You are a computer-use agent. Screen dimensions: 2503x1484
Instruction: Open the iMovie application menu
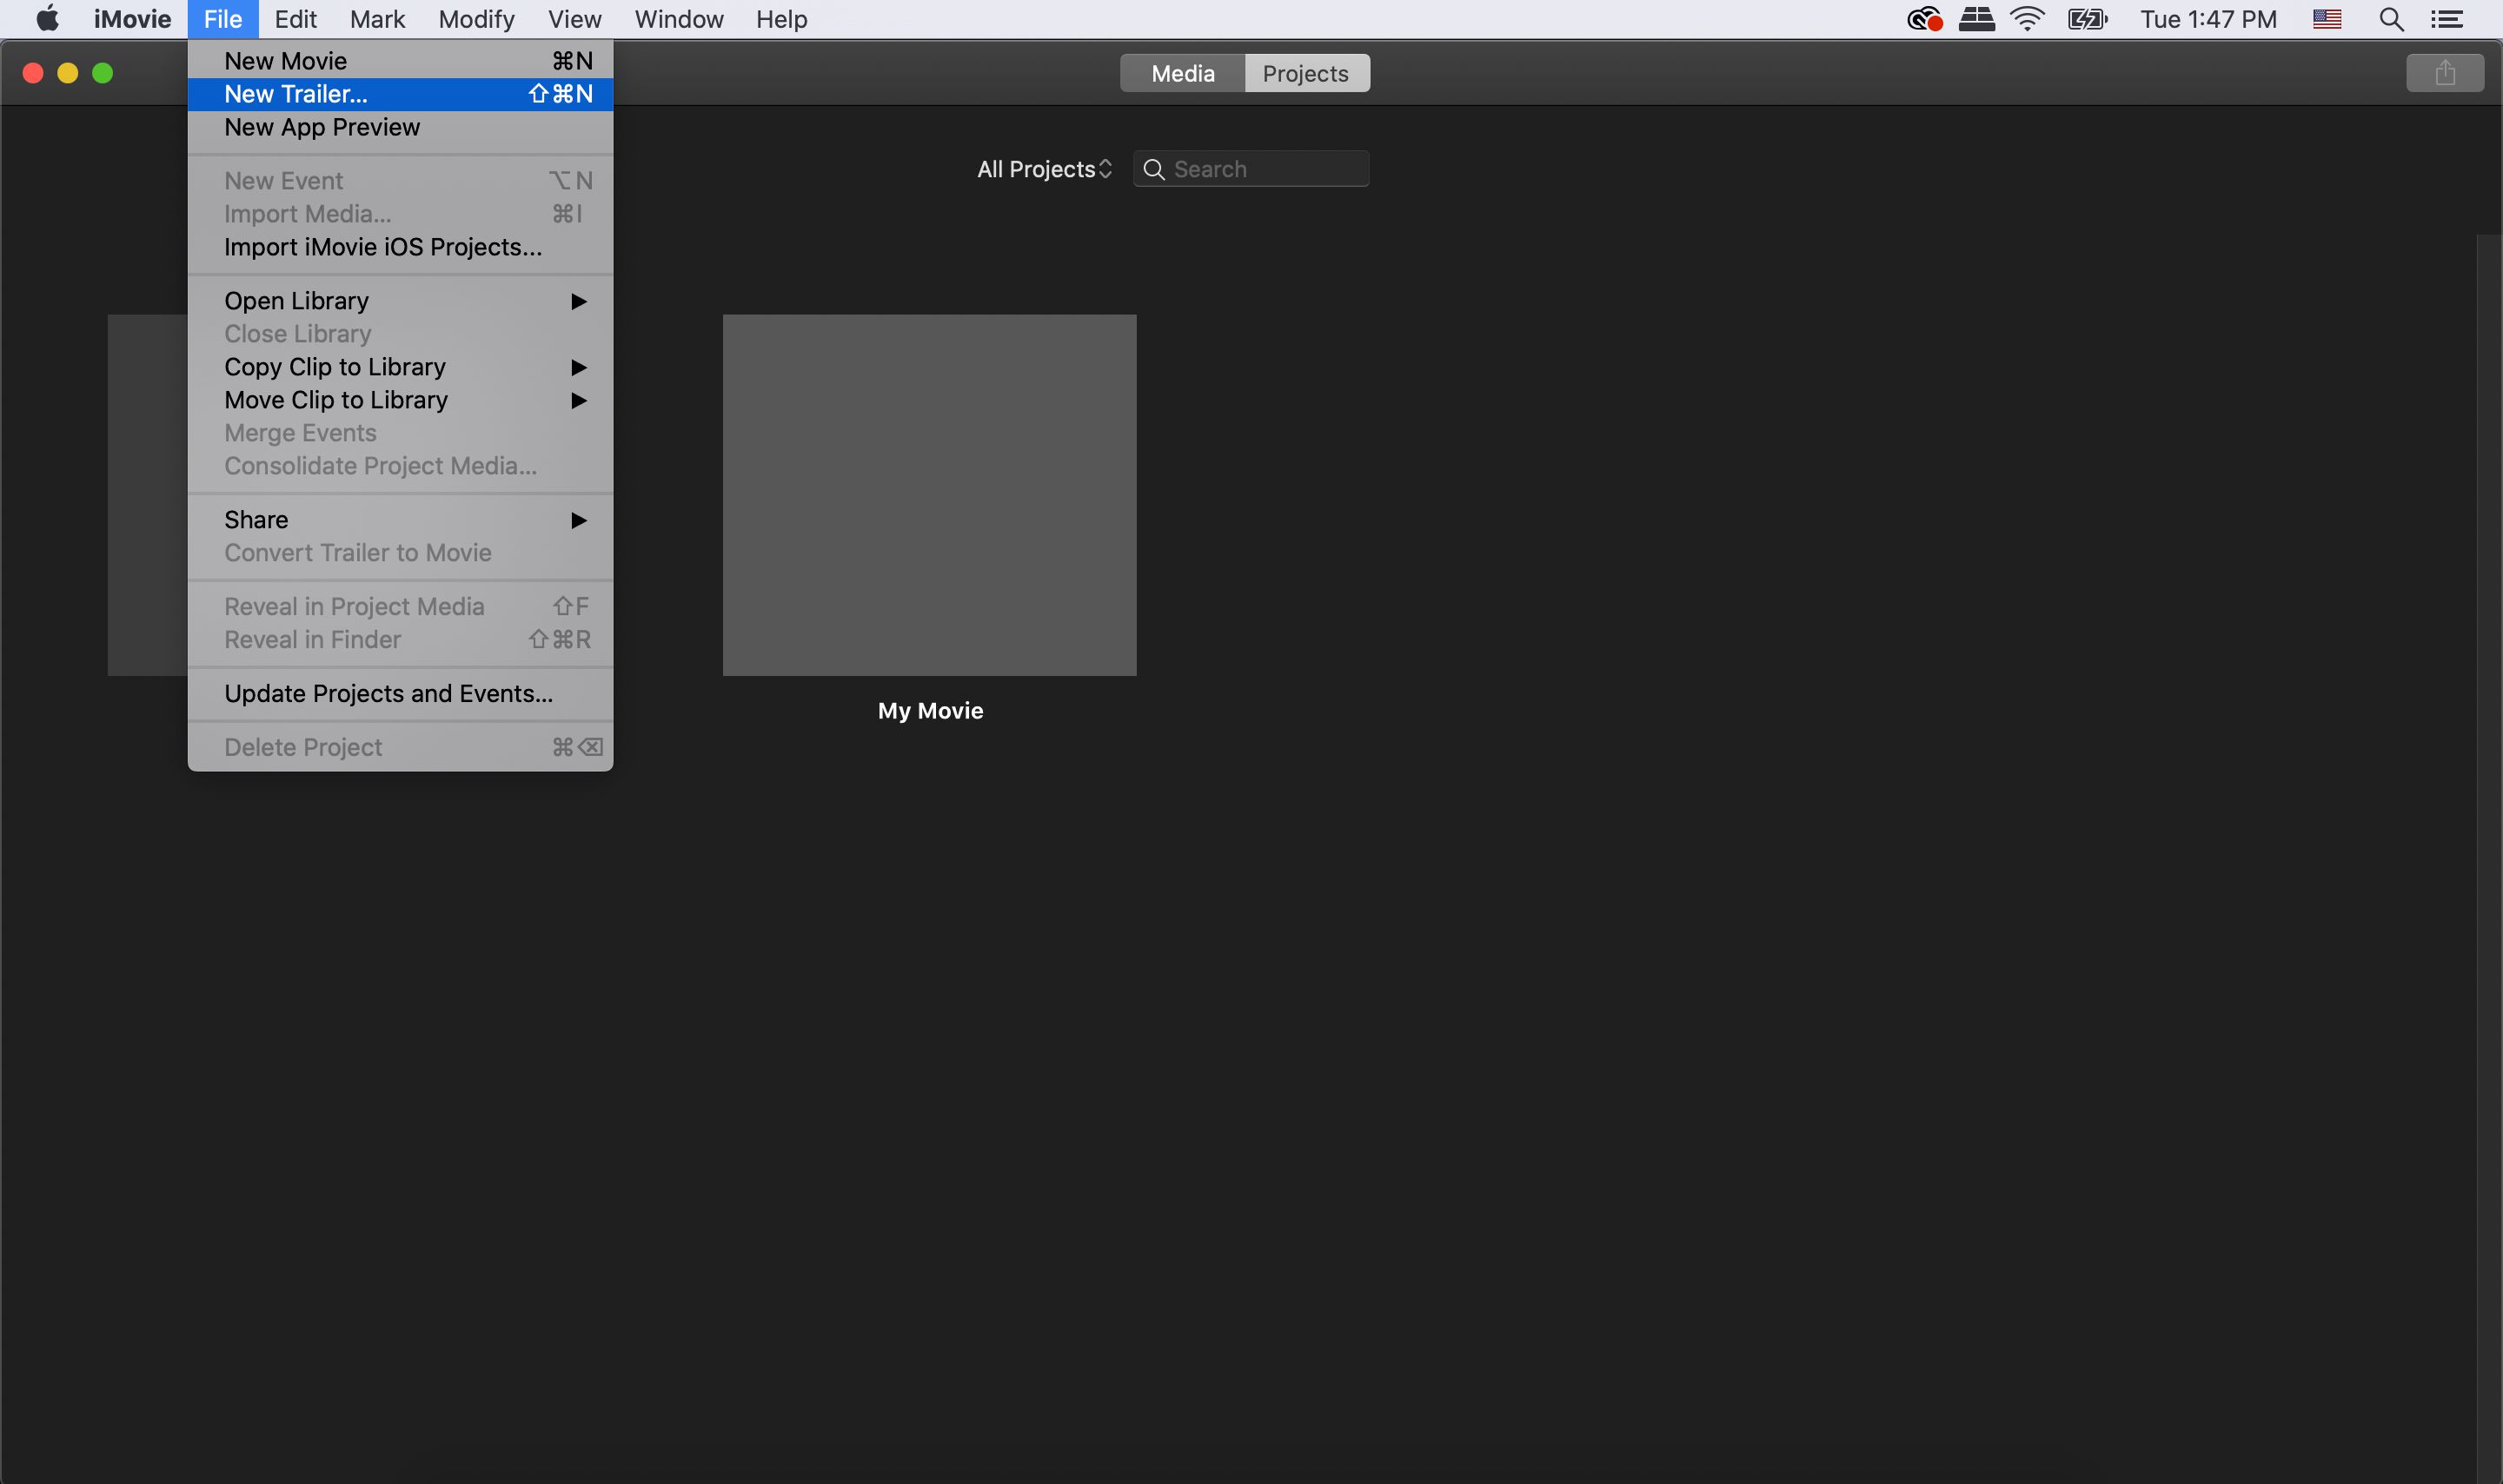[x=132, y=19]
